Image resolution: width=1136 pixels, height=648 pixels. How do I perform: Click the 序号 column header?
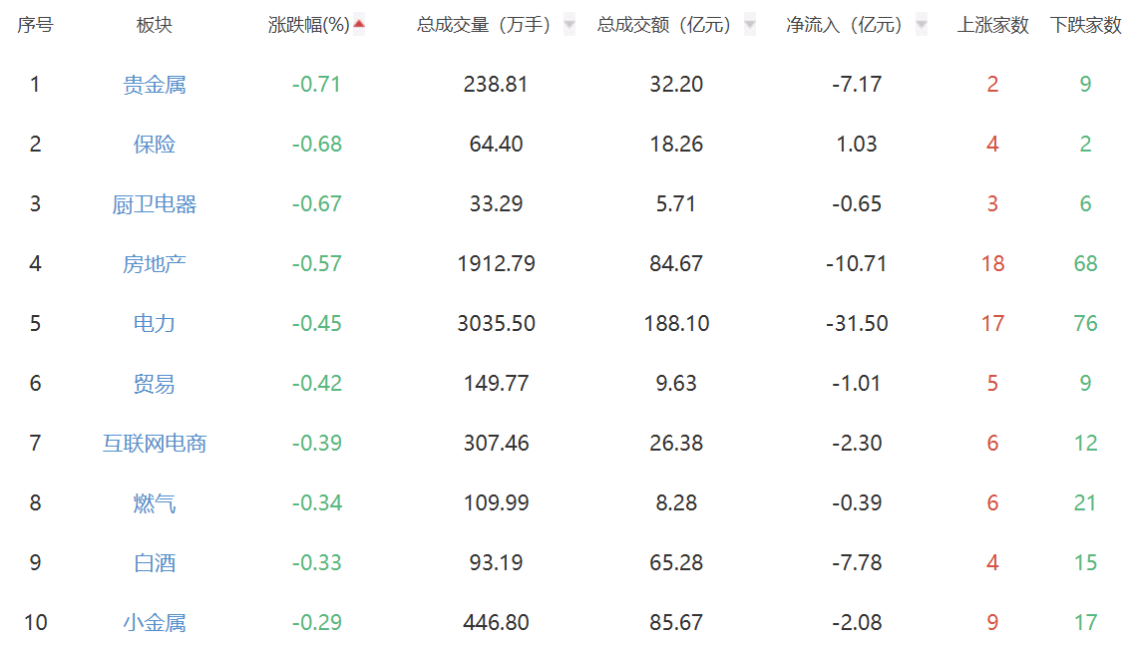click(35, 25)
